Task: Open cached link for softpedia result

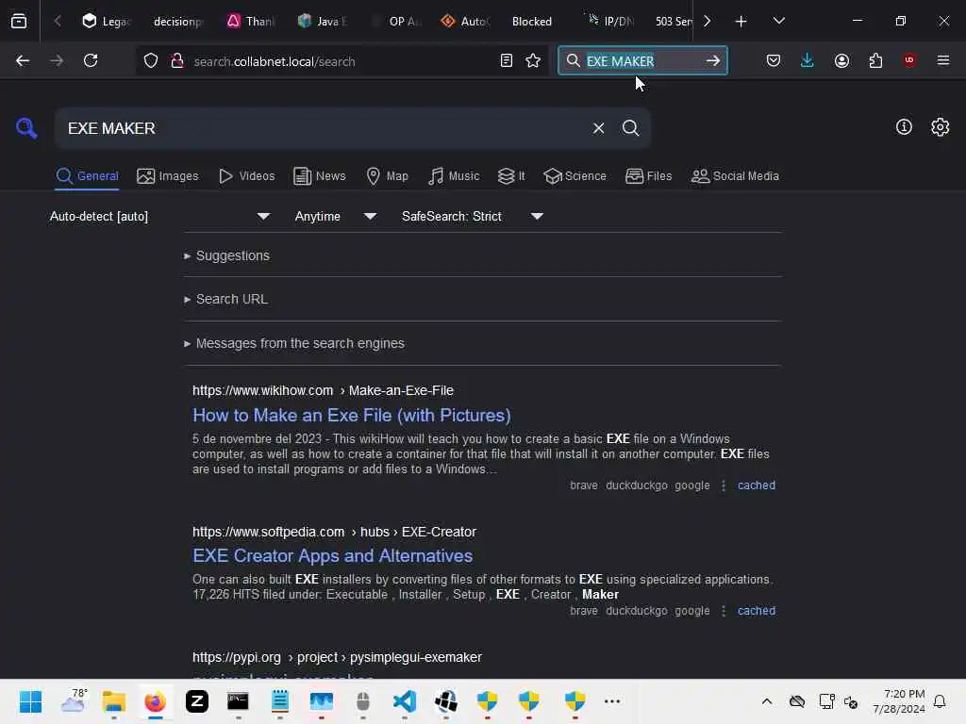Action: pos(756,611)
